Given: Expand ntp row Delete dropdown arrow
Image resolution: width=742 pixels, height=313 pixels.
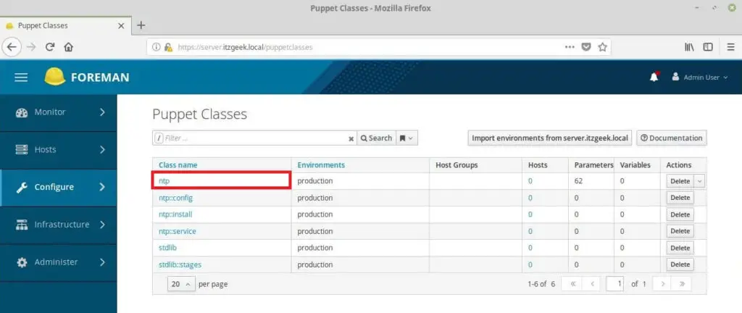Looking at the screenshot, I should tap(699, 181).
